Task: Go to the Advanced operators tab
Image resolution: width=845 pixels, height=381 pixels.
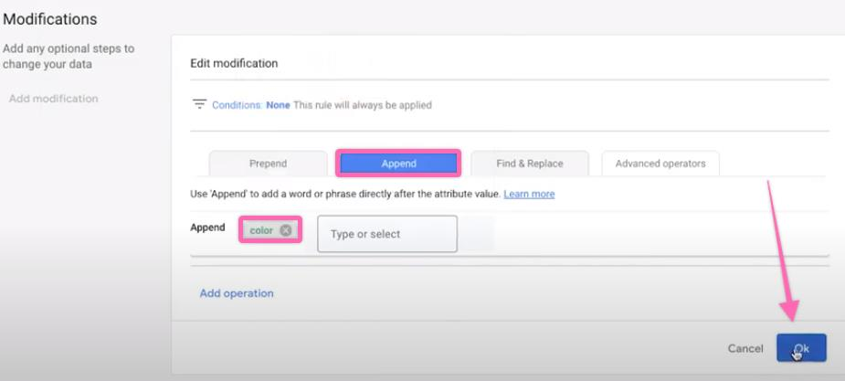Action: (660, 164)
